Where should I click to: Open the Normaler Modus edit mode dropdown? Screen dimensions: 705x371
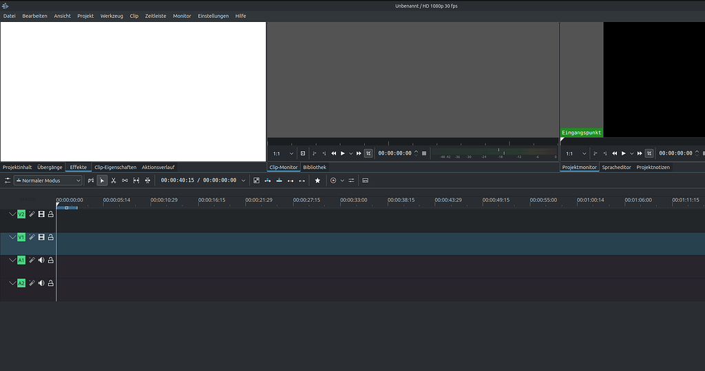click(48, 181)
